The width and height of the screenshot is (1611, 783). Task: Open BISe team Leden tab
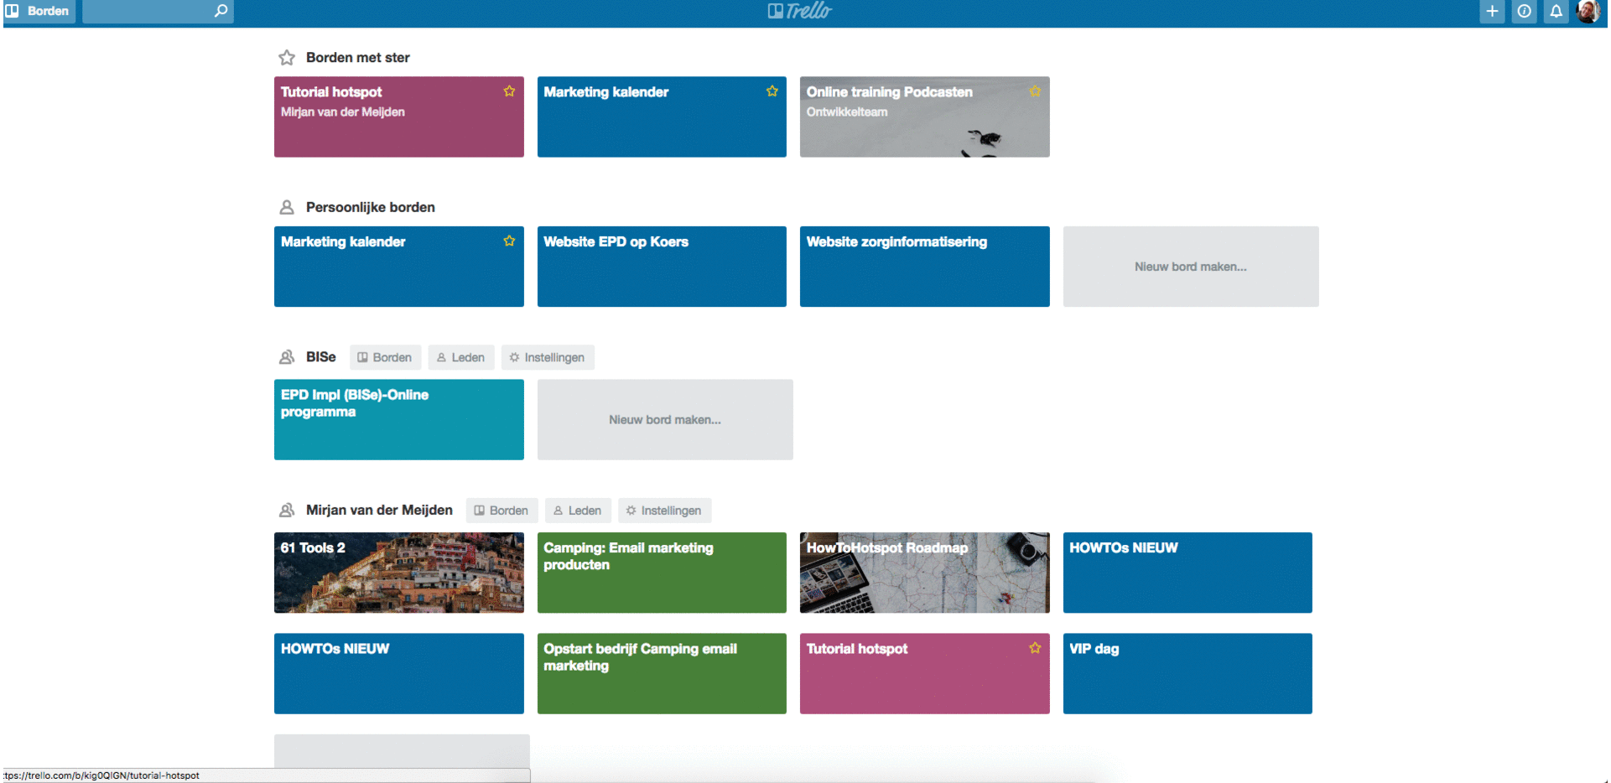coord(461,357)
